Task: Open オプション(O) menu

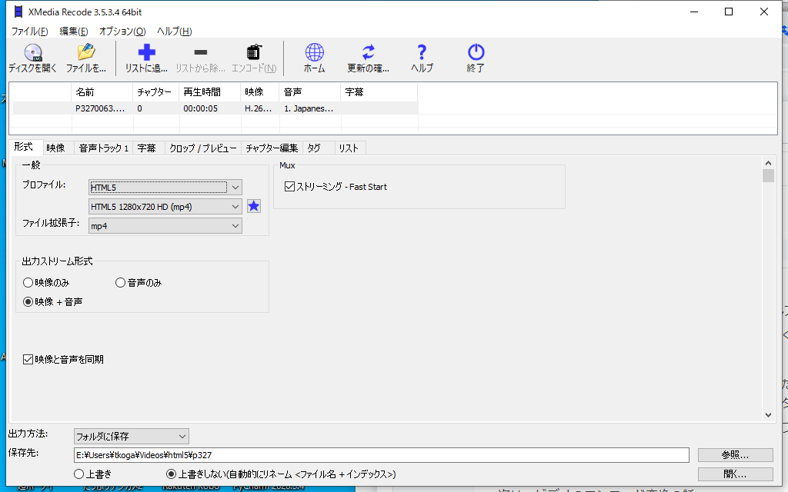Action: pyautogui.click(x=122, y=31)
